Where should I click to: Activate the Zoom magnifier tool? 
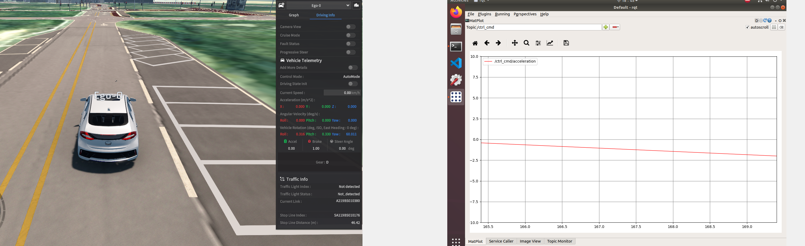click(526, 43)
